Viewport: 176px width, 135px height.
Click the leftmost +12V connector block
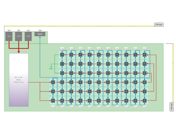coord(9,36)
